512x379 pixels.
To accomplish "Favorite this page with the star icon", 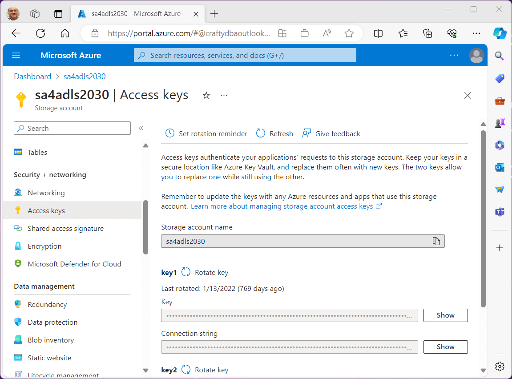I will [206, 95].
